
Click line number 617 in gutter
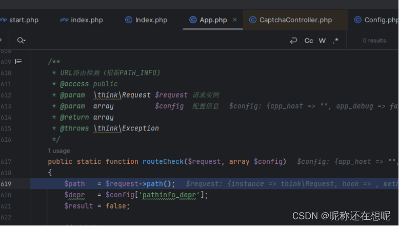(x=6, y=161)
